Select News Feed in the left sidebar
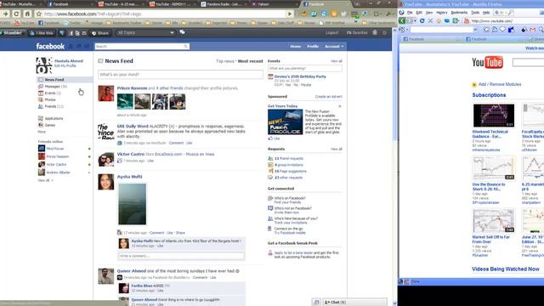The image size is (544, 306). (65, 79)
